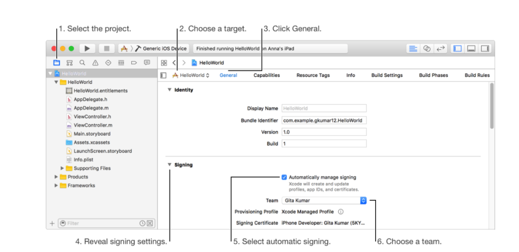The height and width of the screenshot is (252, 519).
Task: Click the Bundle Identifier text field
Action: pos(324,121)
